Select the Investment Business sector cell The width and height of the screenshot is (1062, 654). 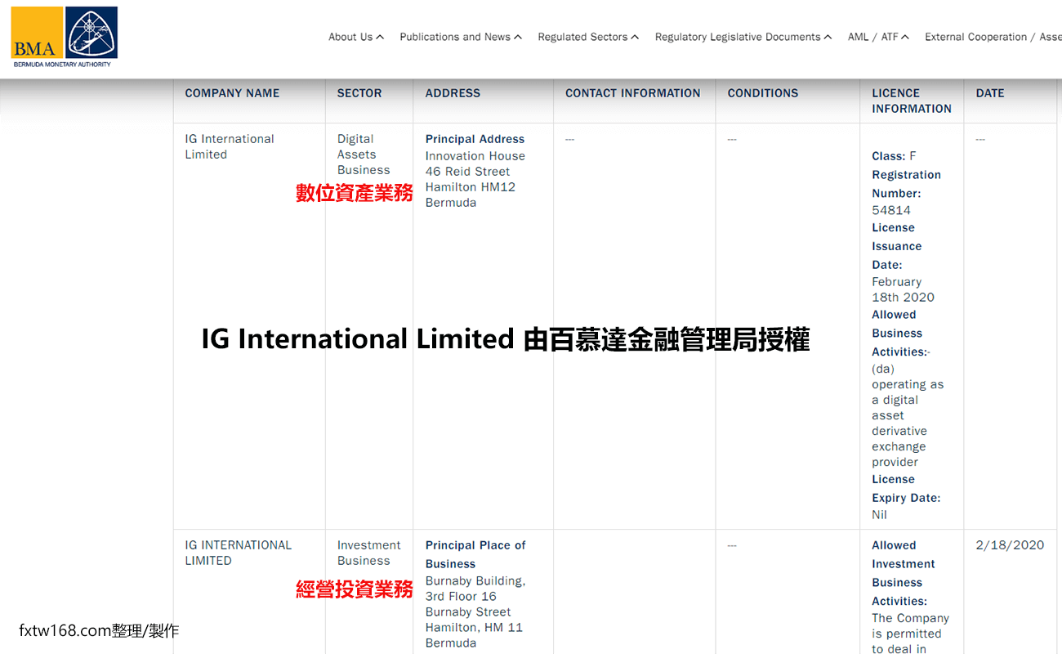point(368,553)
